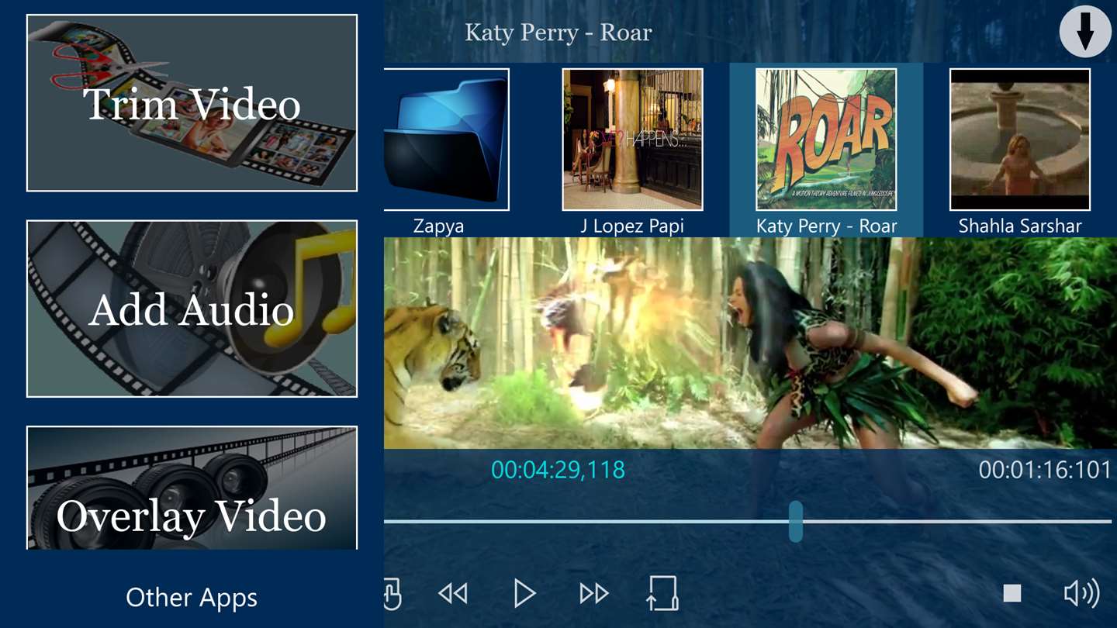Click the download arrow icon
This screenshot has width=1117, height=628.
coord(1086,32)
